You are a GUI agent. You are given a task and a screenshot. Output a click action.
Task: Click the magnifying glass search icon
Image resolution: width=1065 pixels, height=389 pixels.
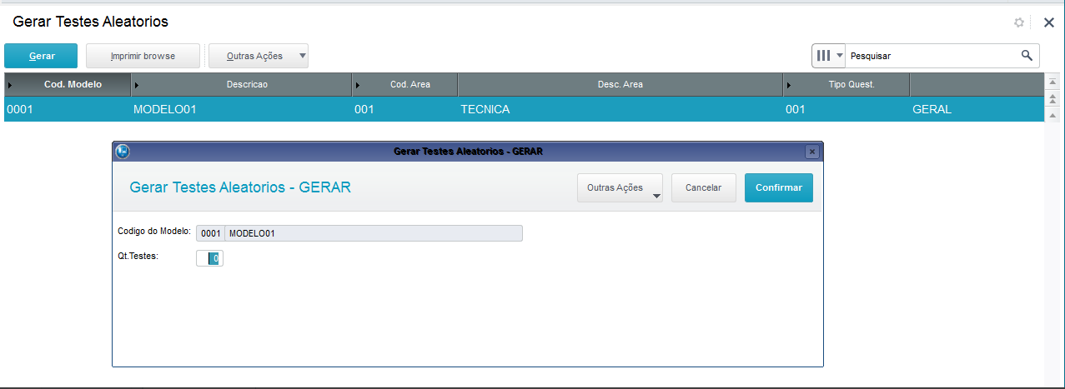click(x=1027, y=56)
